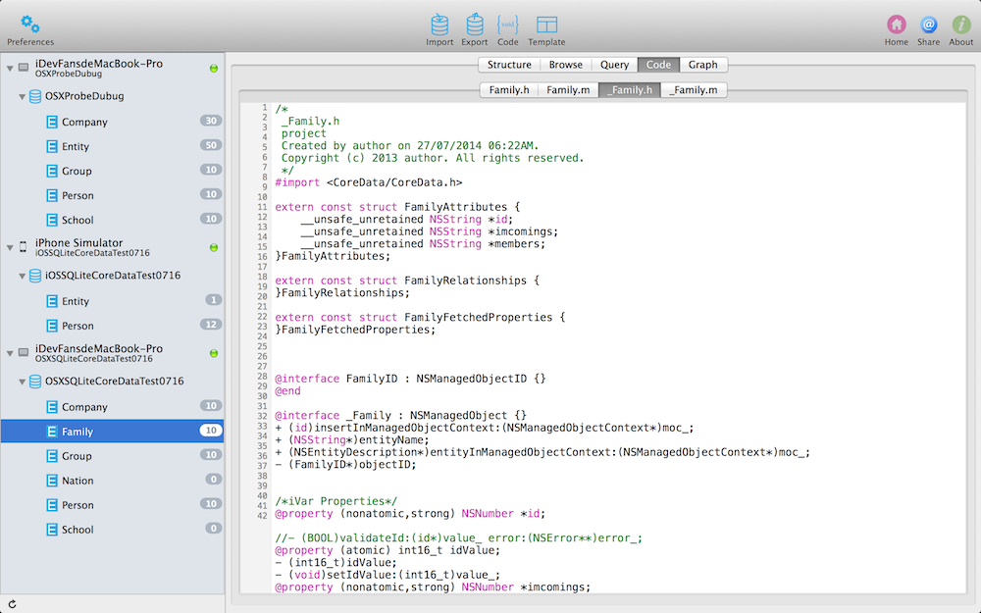Collapse the OSXProbeDubug database node
This screenshot has height=613, width=981.
(22, 97)
